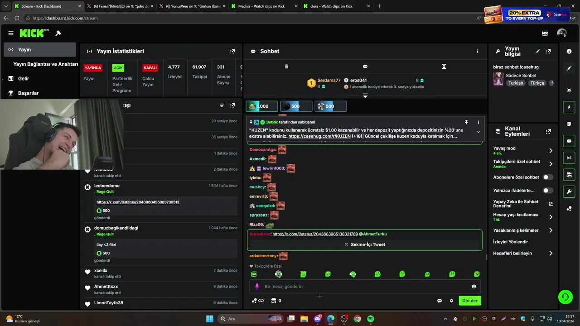Open Spotify from the Windows taskbar
This screenshot has width=580, height=326.
(x=371, y=319)
